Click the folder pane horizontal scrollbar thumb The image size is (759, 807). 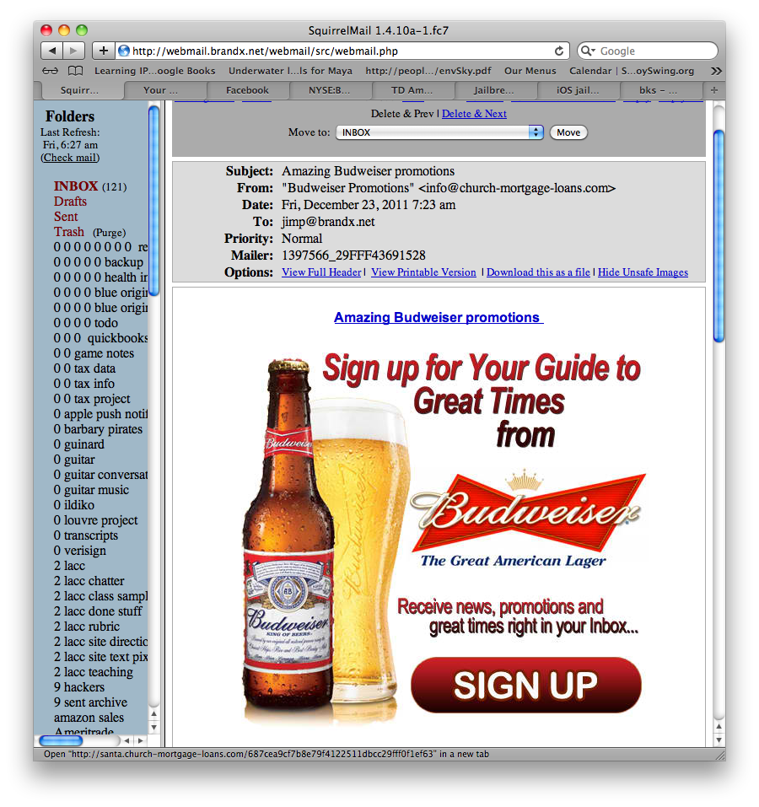pos(61,740)
